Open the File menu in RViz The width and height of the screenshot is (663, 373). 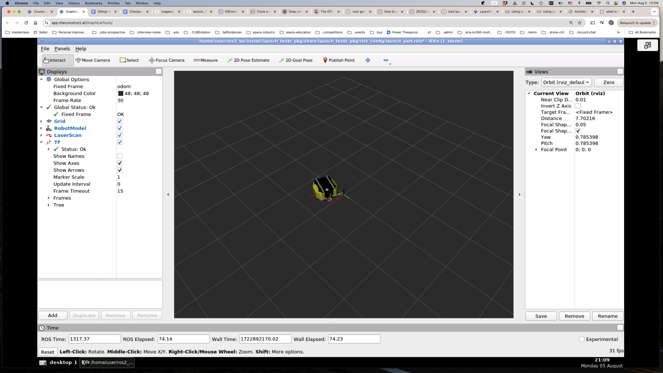(45, 49)
